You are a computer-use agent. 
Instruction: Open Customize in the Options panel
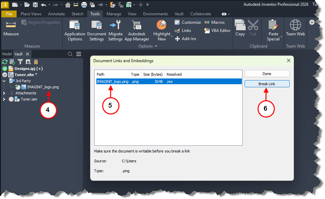pyautogui.click(x=188, y=22)
